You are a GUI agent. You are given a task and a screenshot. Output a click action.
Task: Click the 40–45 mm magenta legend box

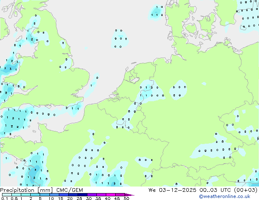tap(111, 195)
